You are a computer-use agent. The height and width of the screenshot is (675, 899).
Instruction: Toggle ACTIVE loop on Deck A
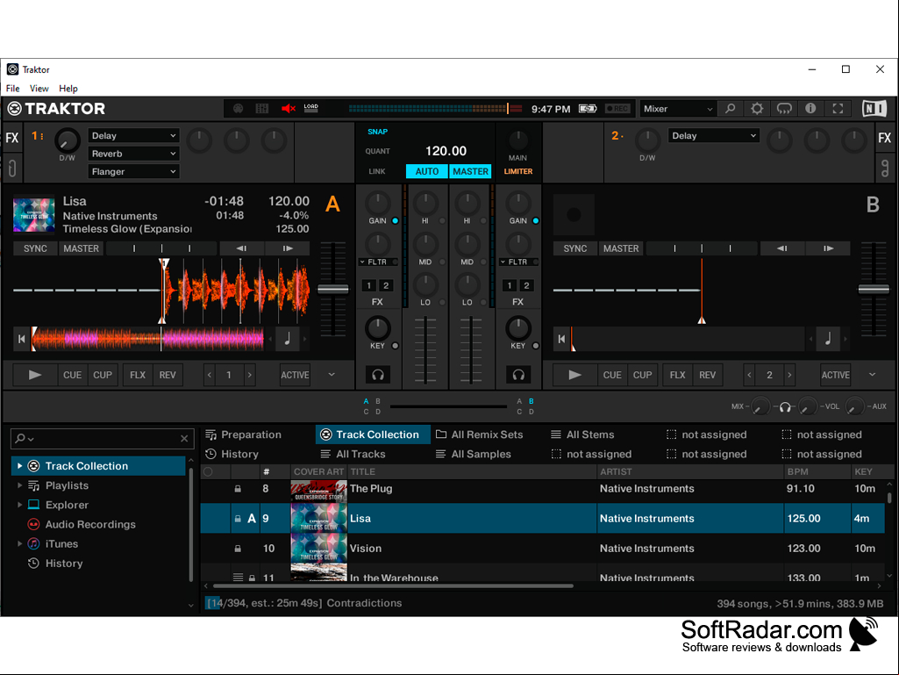295,375
